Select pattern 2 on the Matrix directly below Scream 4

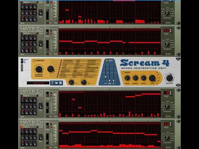point(27,101)
